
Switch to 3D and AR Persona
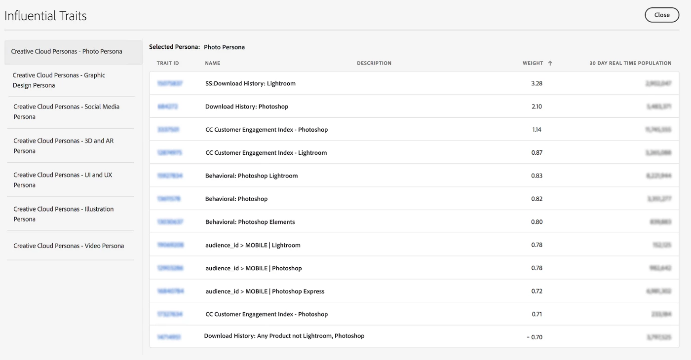71,146
